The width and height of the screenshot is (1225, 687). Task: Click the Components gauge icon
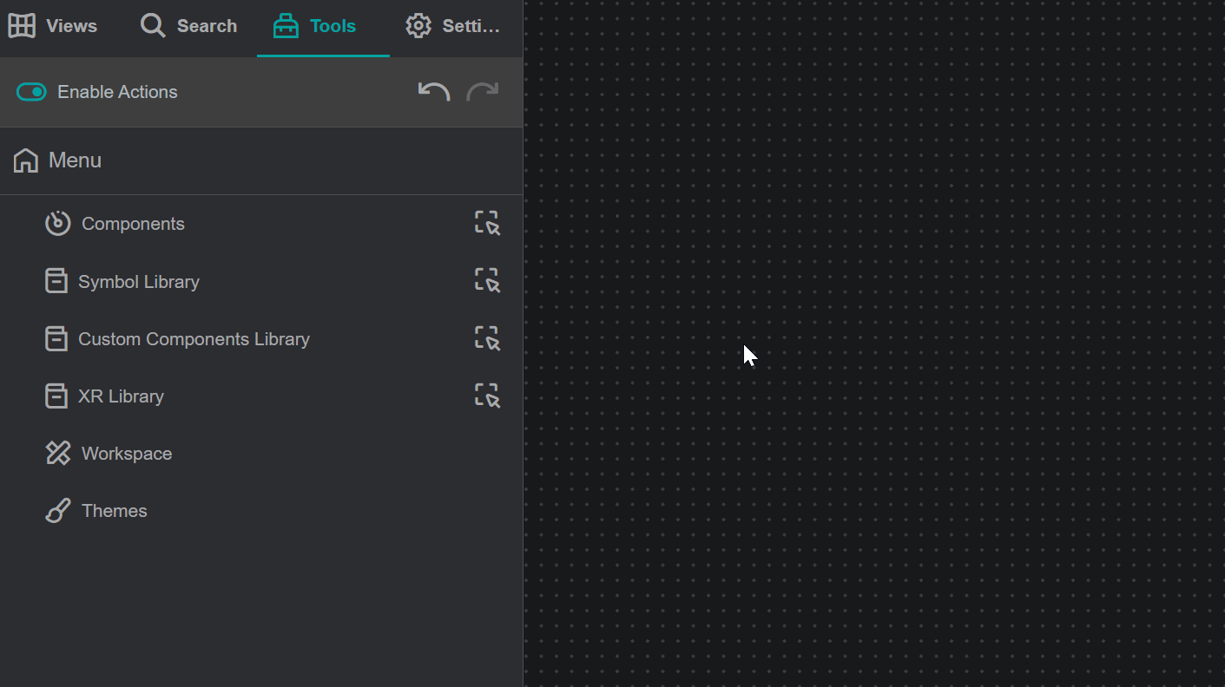(x=57, y=223)
